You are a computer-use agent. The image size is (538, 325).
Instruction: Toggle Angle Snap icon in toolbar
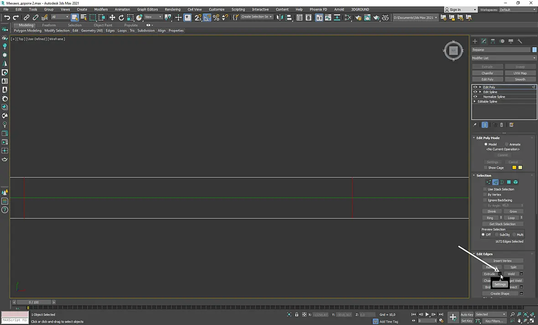tap(207, 17)
